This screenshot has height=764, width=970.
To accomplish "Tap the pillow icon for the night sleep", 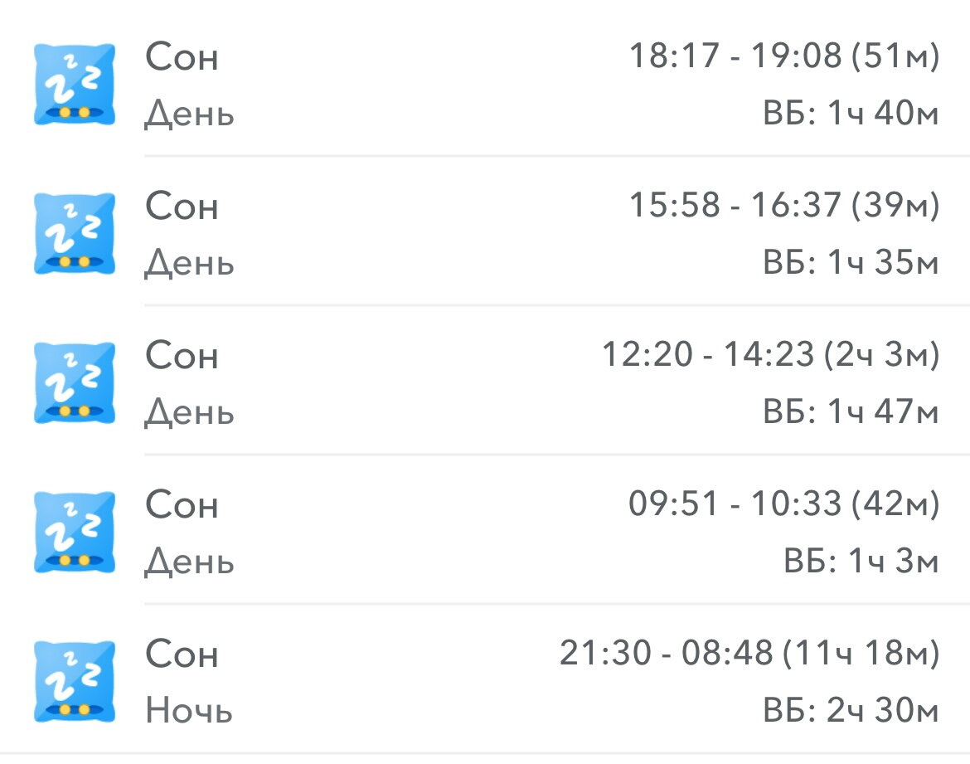I will [x=75, y=681].
